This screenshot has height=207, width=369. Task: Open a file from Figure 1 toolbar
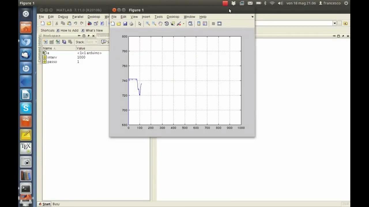click(x=119, y=24)
